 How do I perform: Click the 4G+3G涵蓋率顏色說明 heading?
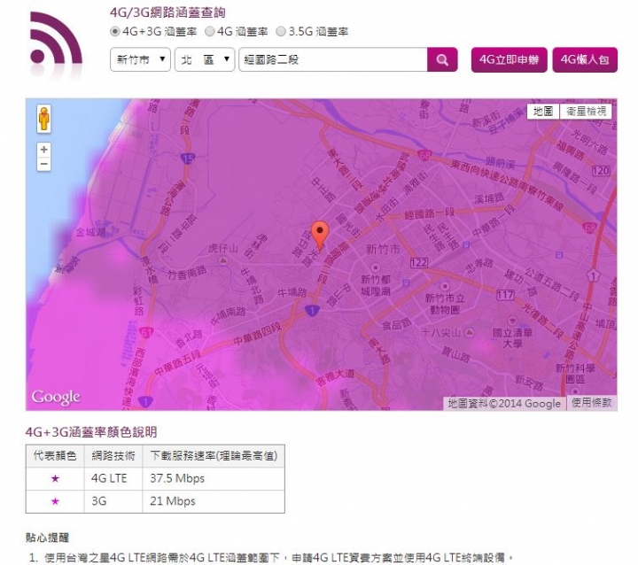pyautogui.click(x=91, y=431)
